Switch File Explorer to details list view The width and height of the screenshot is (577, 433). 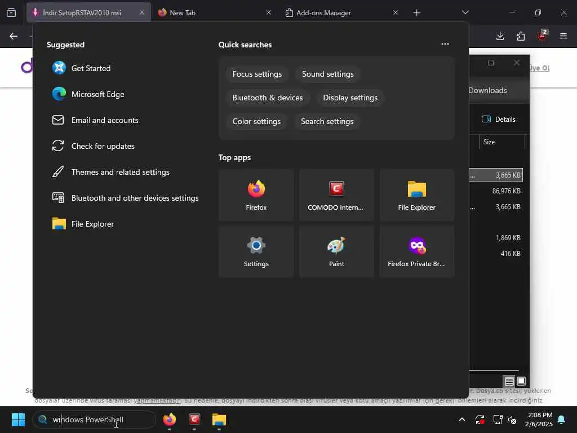[x=509, y=382]
